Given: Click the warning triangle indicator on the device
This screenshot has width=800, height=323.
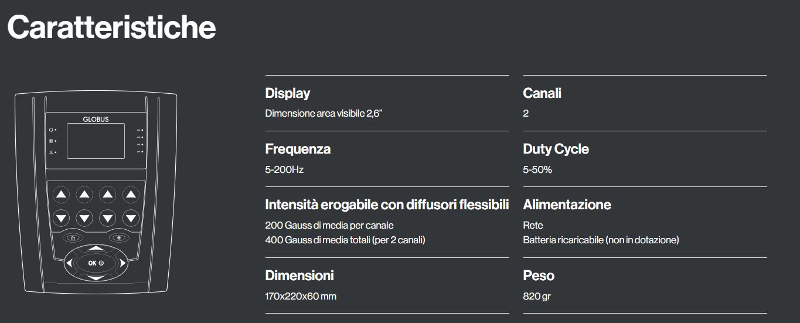Looking at the screenshot, I should pos(51,152).
